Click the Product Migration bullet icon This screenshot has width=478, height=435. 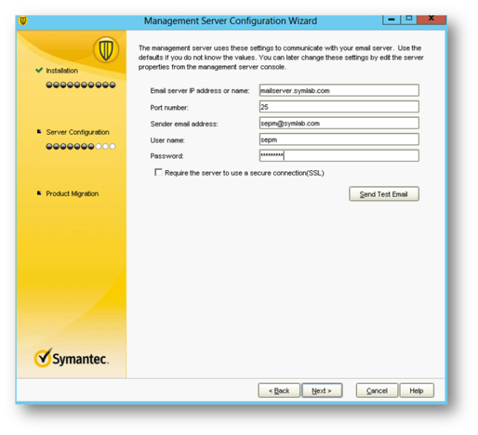coord(39,194)
